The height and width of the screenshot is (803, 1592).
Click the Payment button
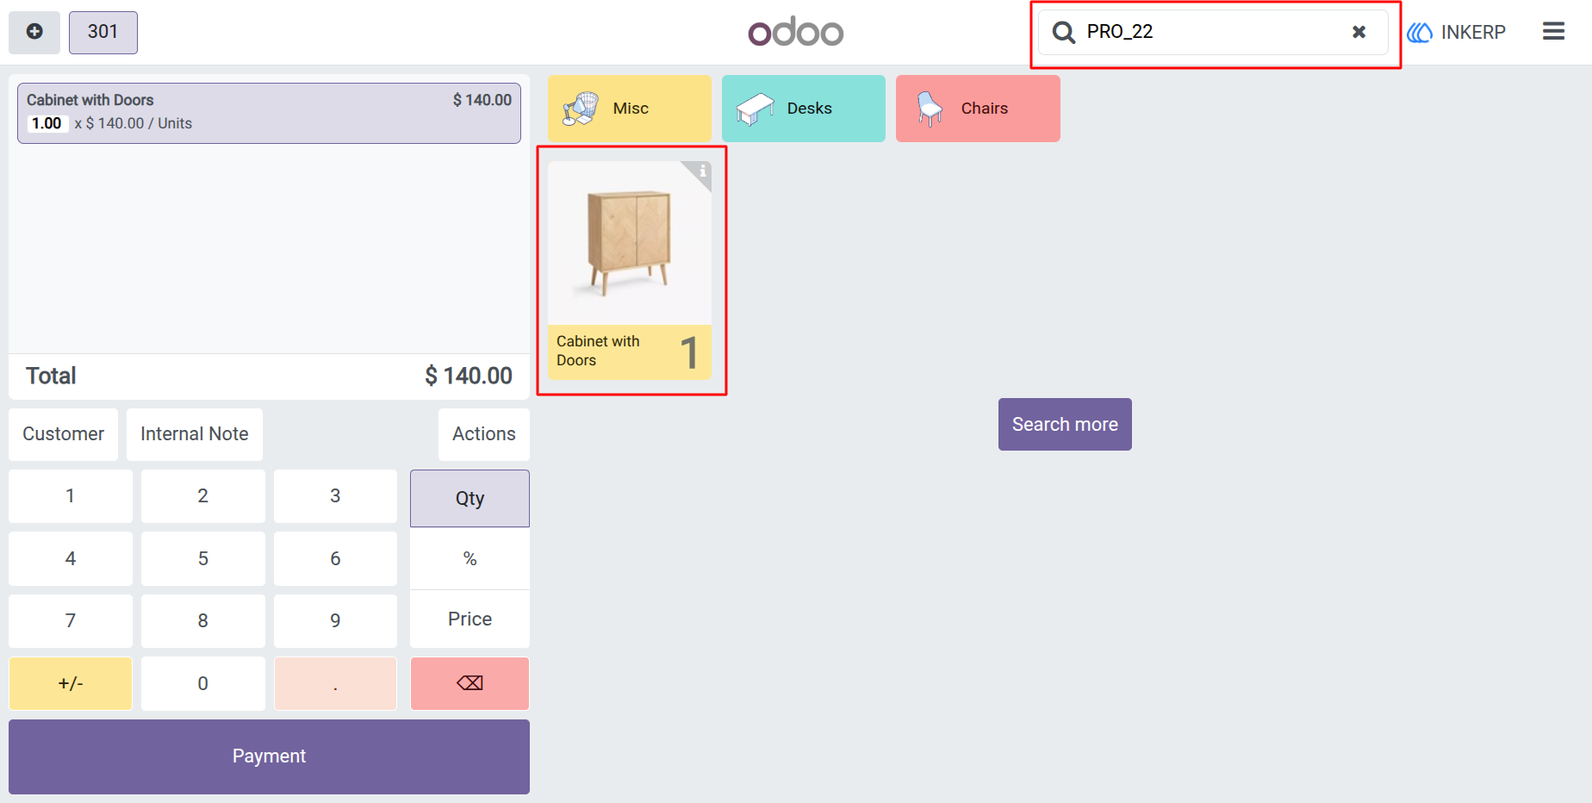coord(269,756)
